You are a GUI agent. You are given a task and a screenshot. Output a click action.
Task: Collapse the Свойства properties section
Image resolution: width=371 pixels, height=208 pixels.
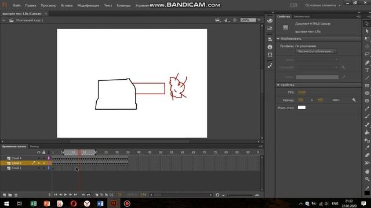pyautogui.click(x=278, y=85)
